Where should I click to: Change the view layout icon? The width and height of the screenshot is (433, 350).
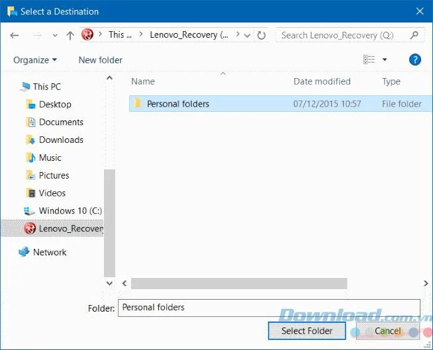pos(369,60)
